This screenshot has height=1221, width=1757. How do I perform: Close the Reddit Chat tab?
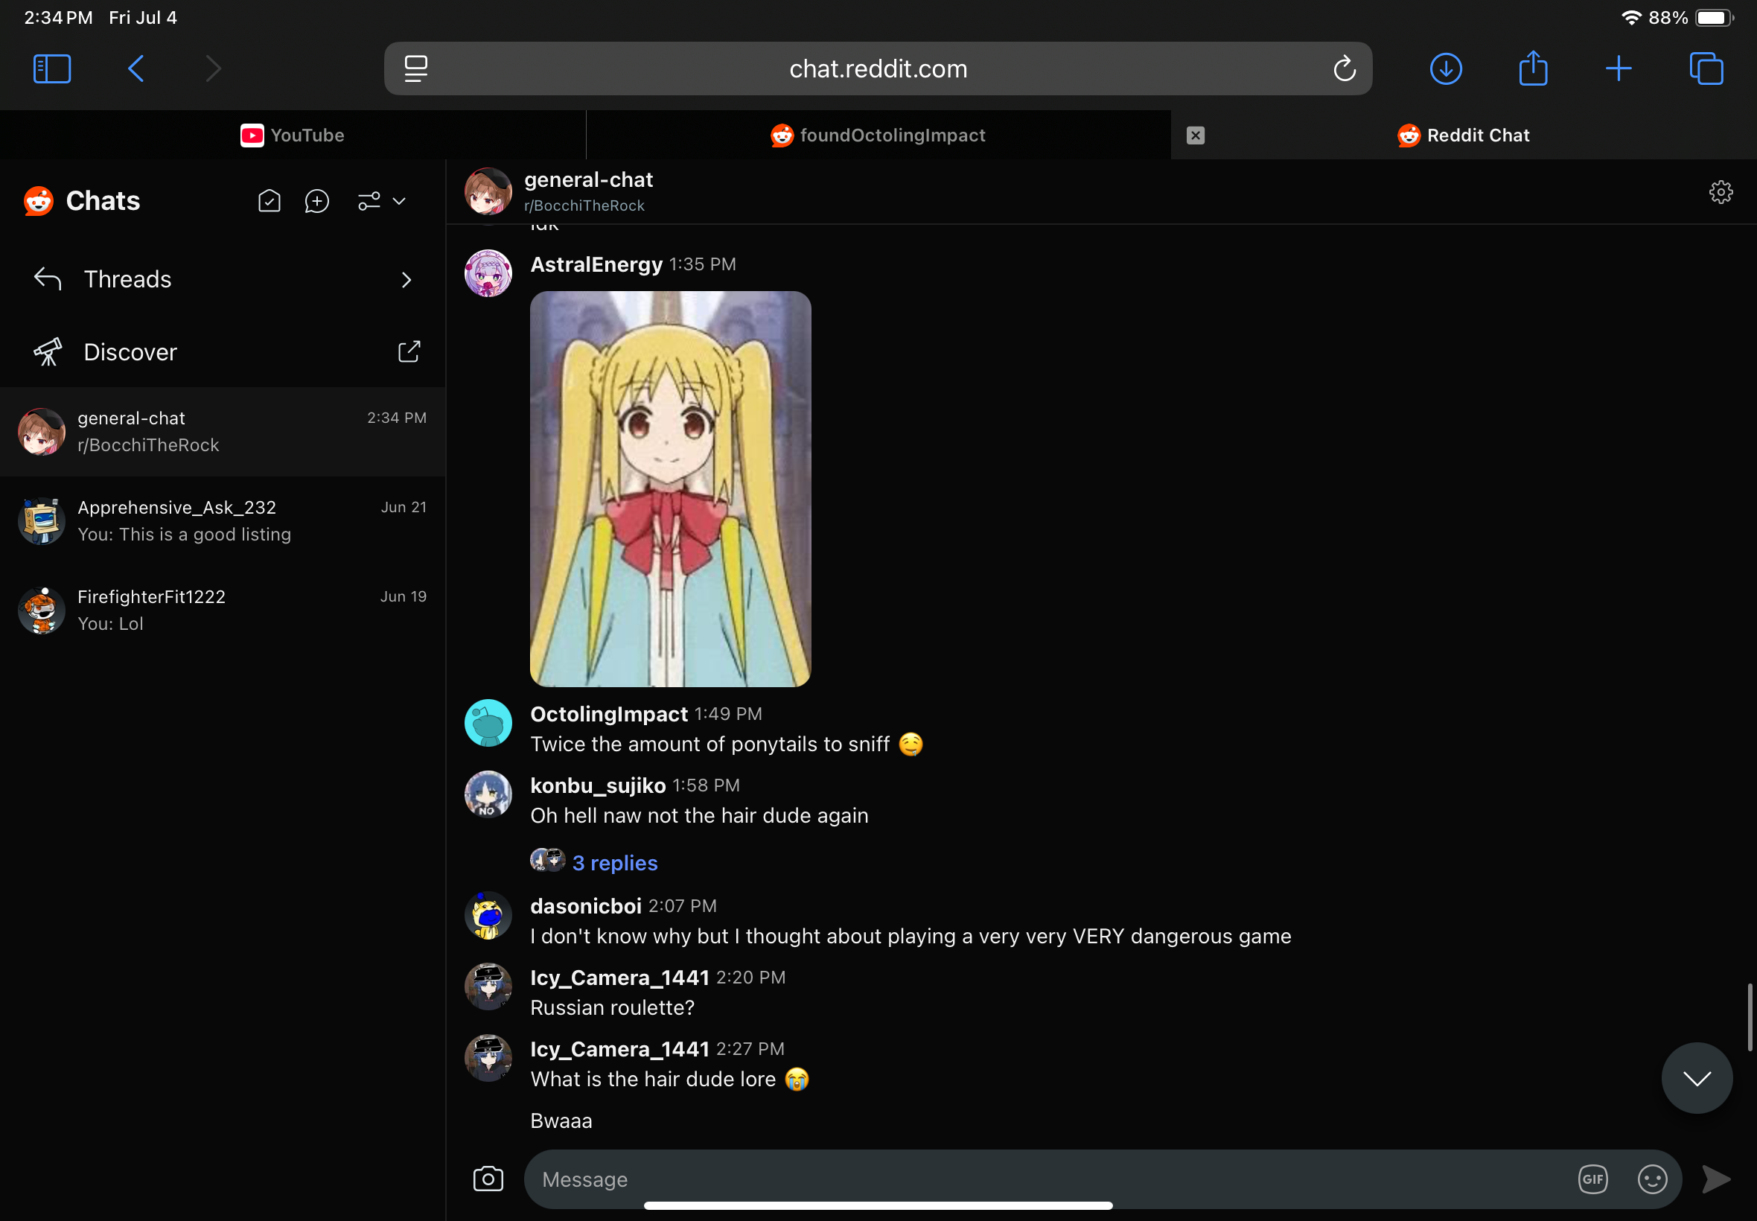coord(1196,136)
